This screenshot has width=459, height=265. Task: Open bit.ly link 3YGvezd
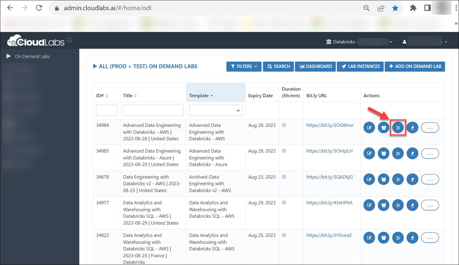(329, 235)
